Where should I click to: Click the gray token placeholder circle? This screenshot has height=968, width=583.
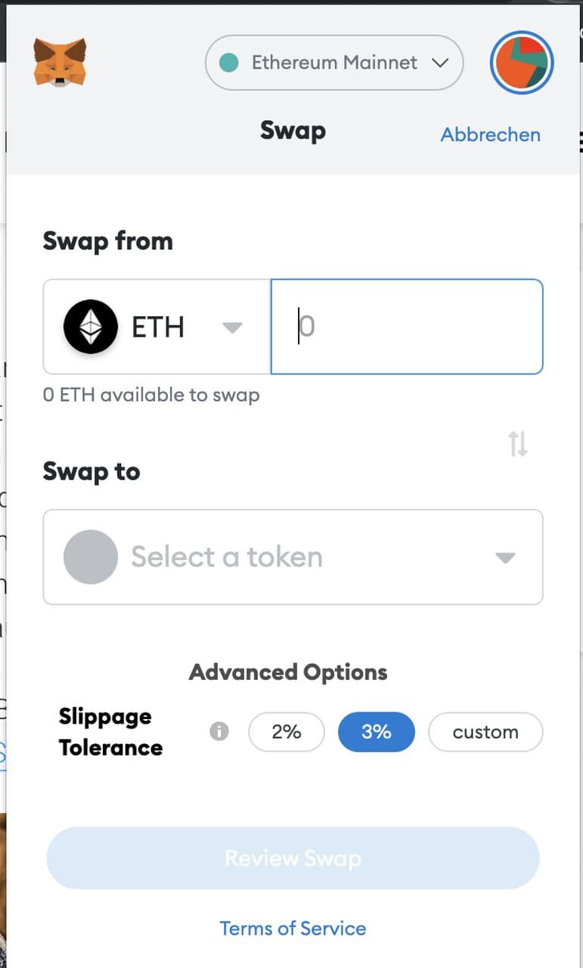click(x=91, y=557)
